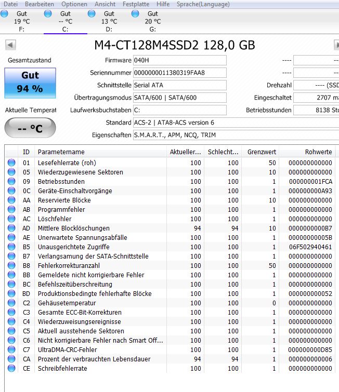The height and width of the screenshot is (392, 339).
Task: Open the Hilfe menu
Action: tap(163, 4)
